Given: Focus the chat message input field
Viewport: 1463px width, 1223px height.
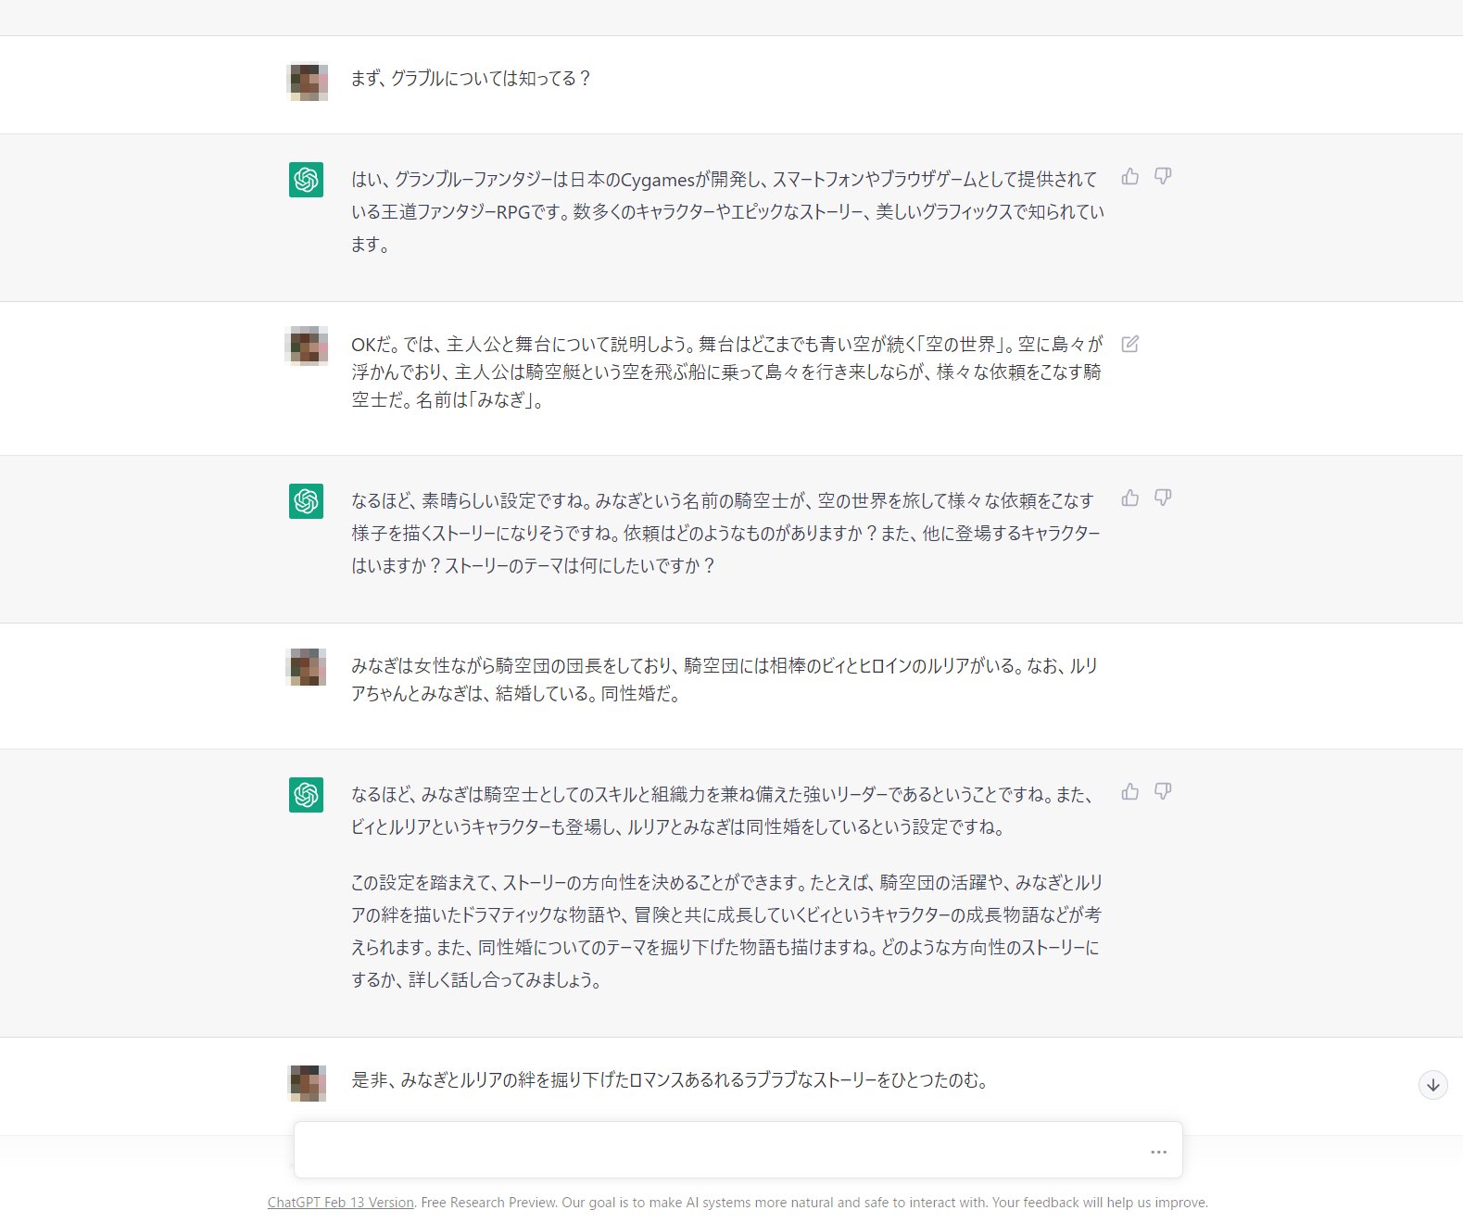Looking at the screenshot, I should click(x=738, y=1150).
